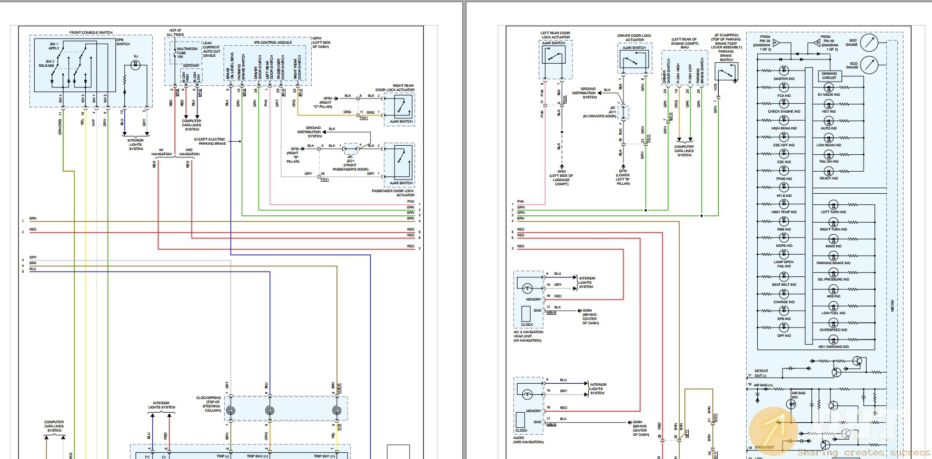Click the "W/O NAVIGATION" branch label
Screen dimensions: 932x459
tap(189, 152)
